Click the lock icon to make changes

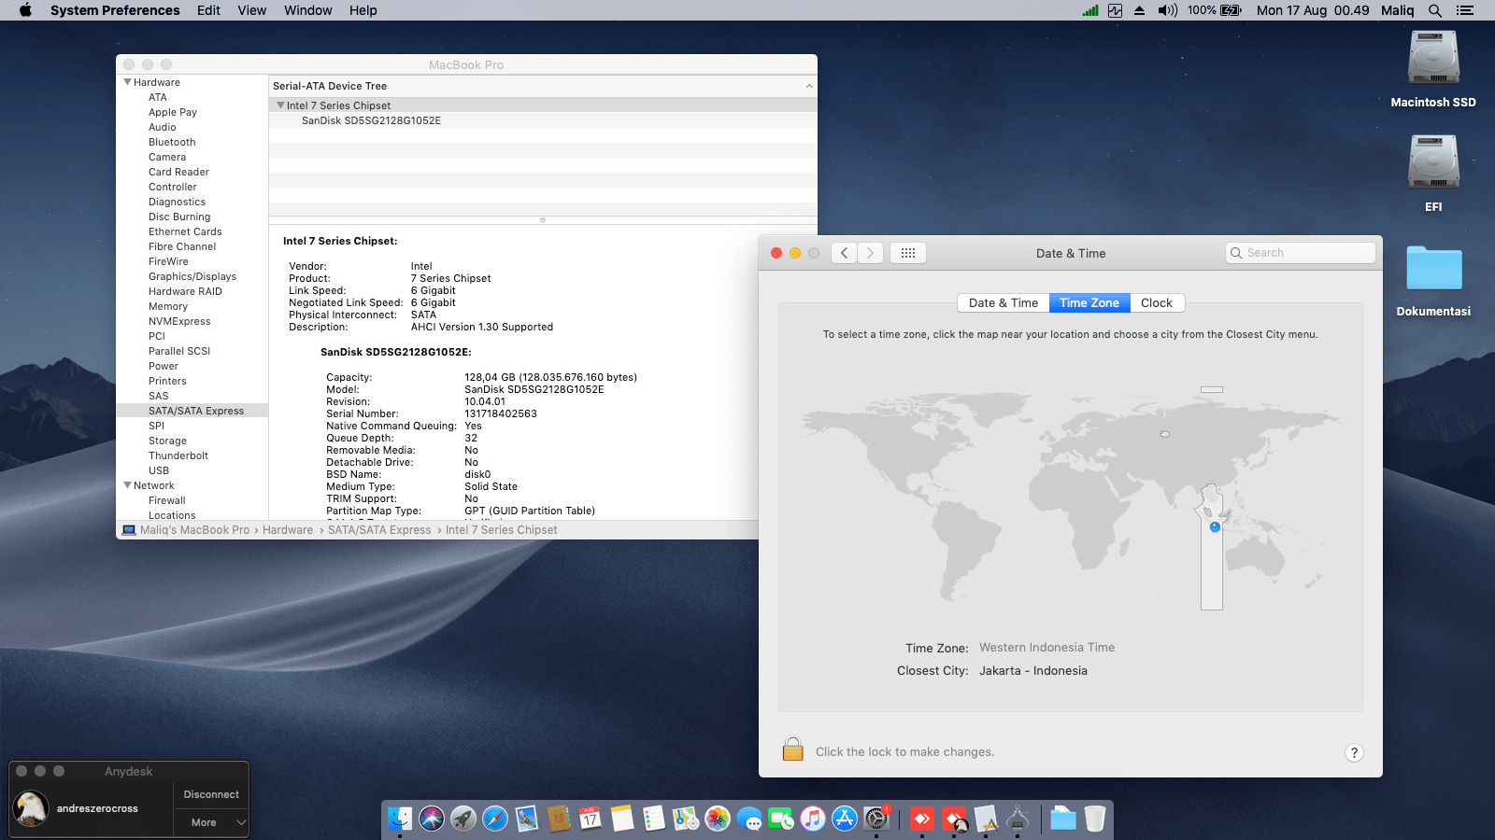tap(792, 749)
